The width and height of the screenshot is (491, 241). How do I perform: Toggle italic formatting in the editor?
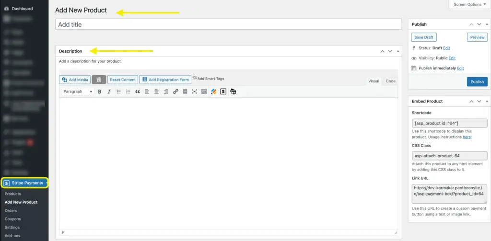click(109, 92)
